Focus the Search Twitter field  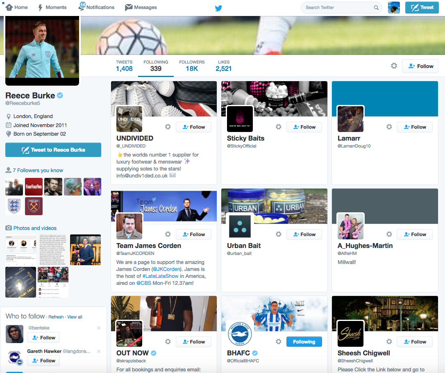click(x=341, y=8)
